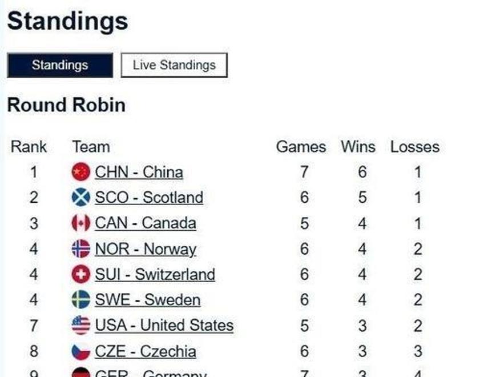The height and width of the screenshot is (377, 480).
Task: Click the United States flag icon
Action: pyautogui.click(x=81, y=326)
